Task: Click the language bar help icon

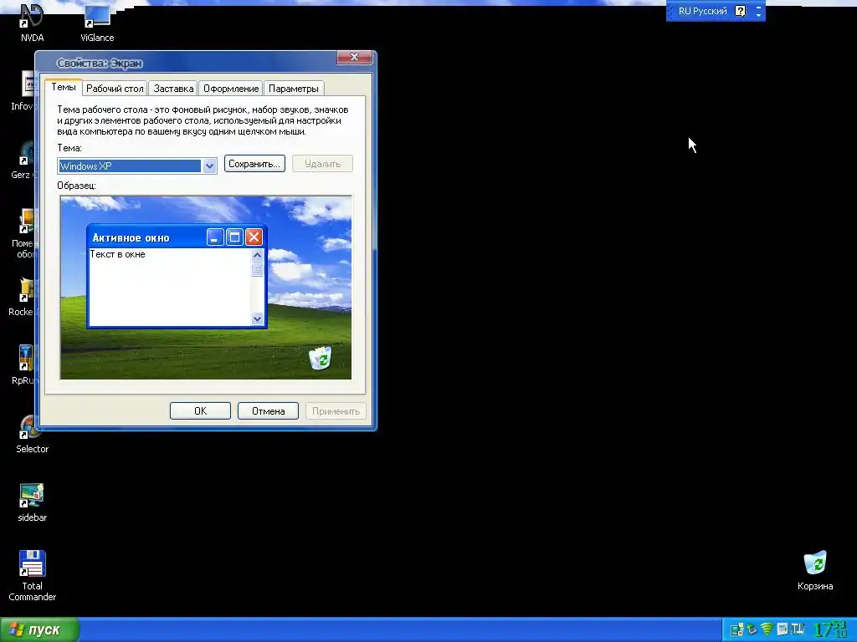Action: point(740,11)
